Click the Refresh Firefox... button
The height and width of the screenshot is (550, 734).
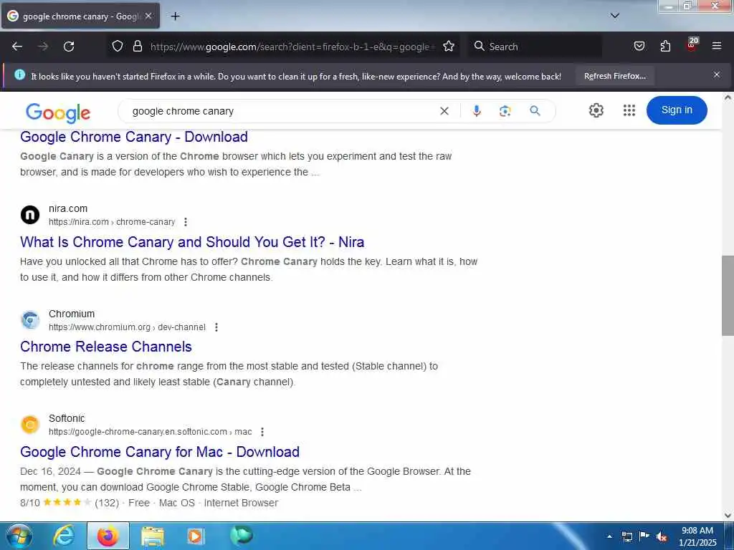[614, 76]
